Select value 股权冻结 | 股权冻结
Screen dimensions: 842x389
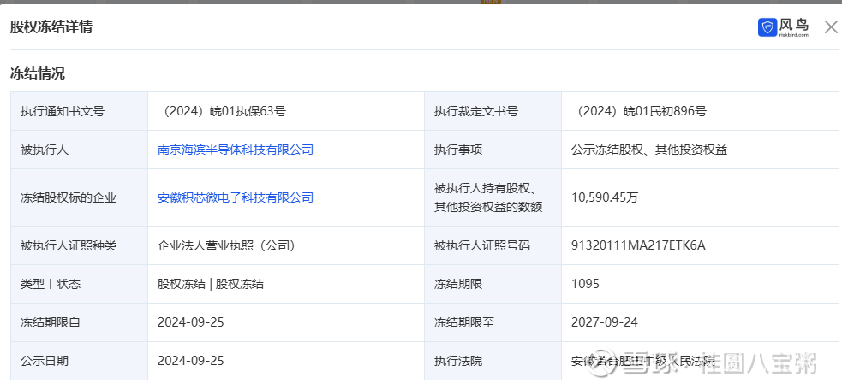[211, 284]
